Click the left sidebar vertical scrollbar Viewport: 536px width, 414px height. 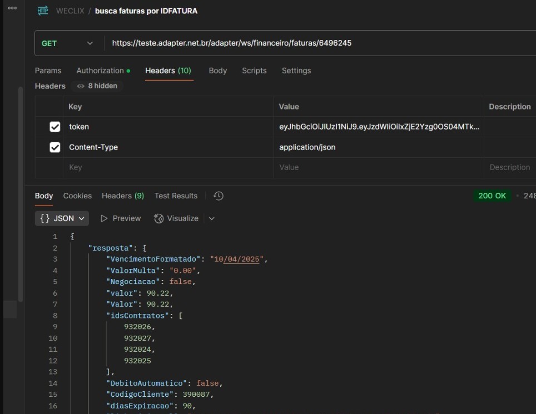21,194
